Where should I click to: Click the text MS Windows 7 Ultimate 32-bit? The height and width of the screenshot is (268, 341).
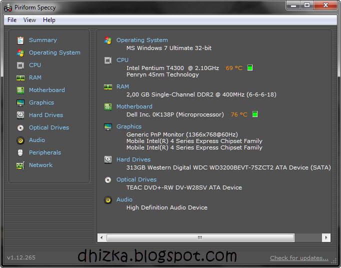click(169, 48)
